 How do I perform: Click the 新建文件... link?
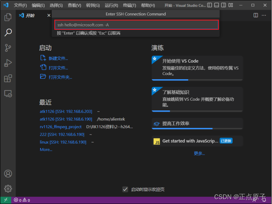[x=58, y=58]
